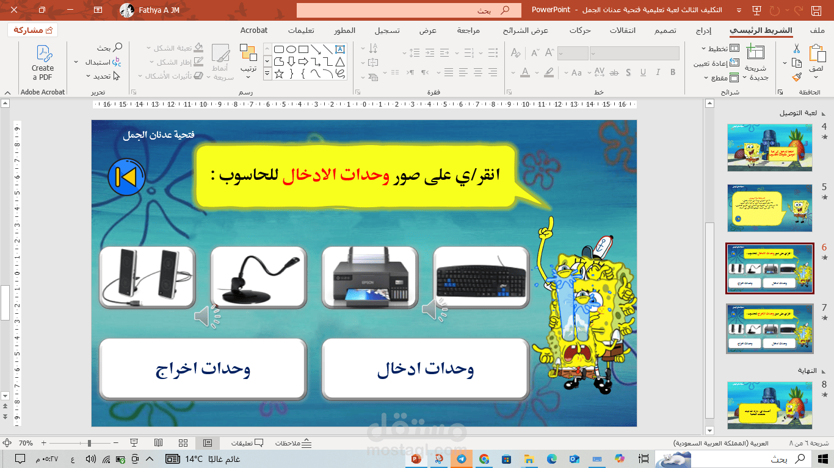Click إعادة تعيين reset button
Screen dimensions: 834x468
(717, 63)
